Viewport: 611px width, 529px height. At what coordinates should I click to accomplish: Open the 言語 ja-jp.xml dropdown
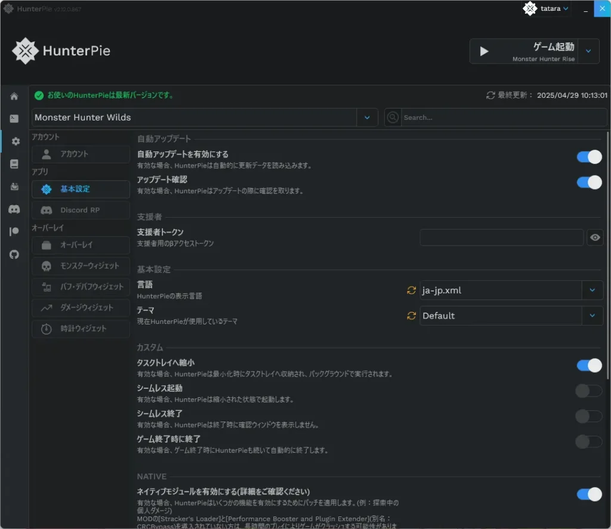coord(593,290)
